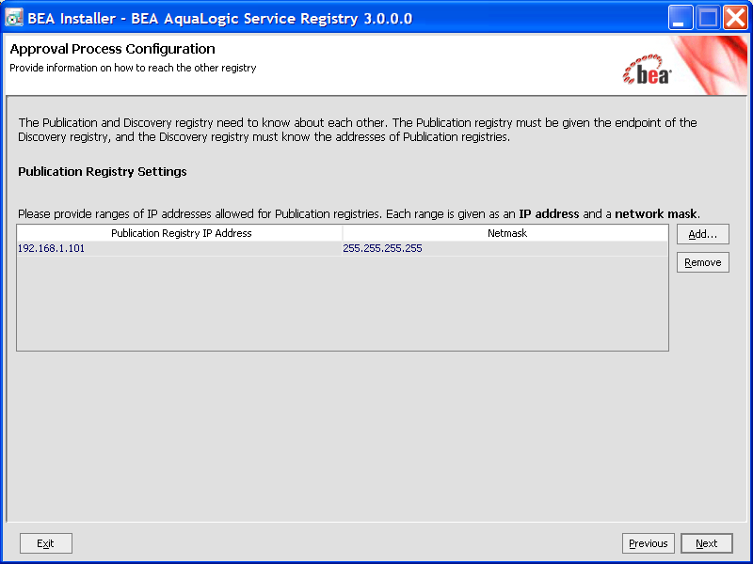Click the Add... button
This screenshot has height=564, width=753.
(x=702, y=234)
